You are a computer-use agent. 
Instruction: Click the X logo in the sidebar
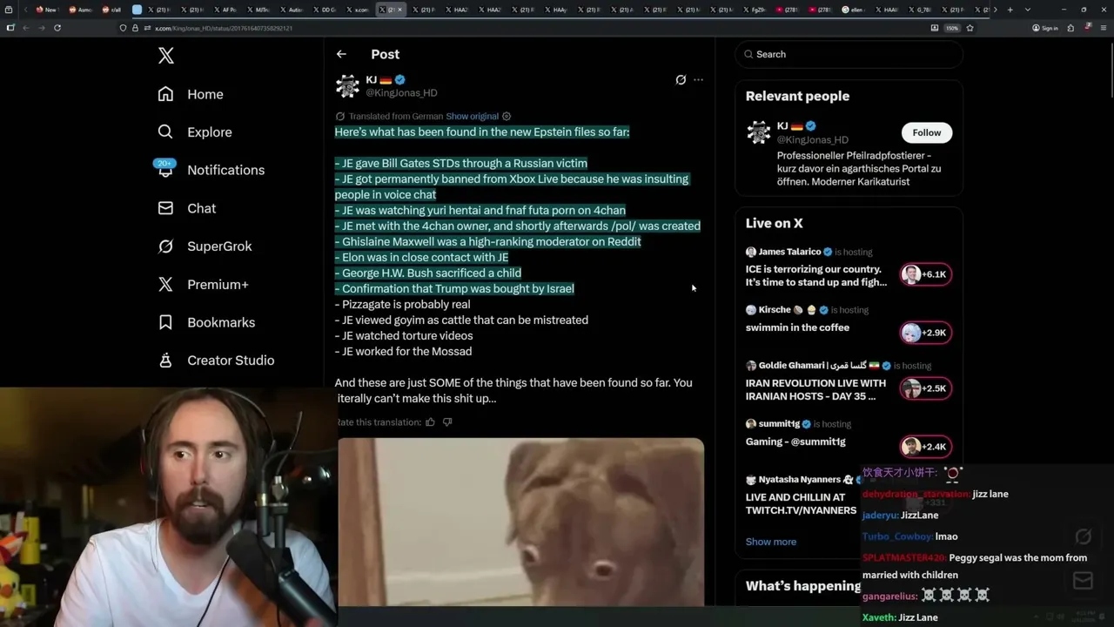(x=166, y=56)
